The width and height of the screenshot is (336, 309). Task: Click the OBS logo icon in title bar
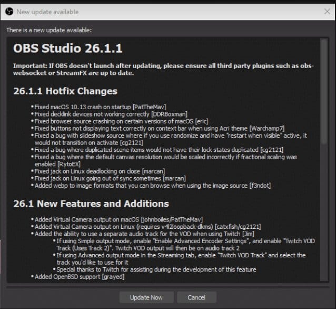[9, 12]
